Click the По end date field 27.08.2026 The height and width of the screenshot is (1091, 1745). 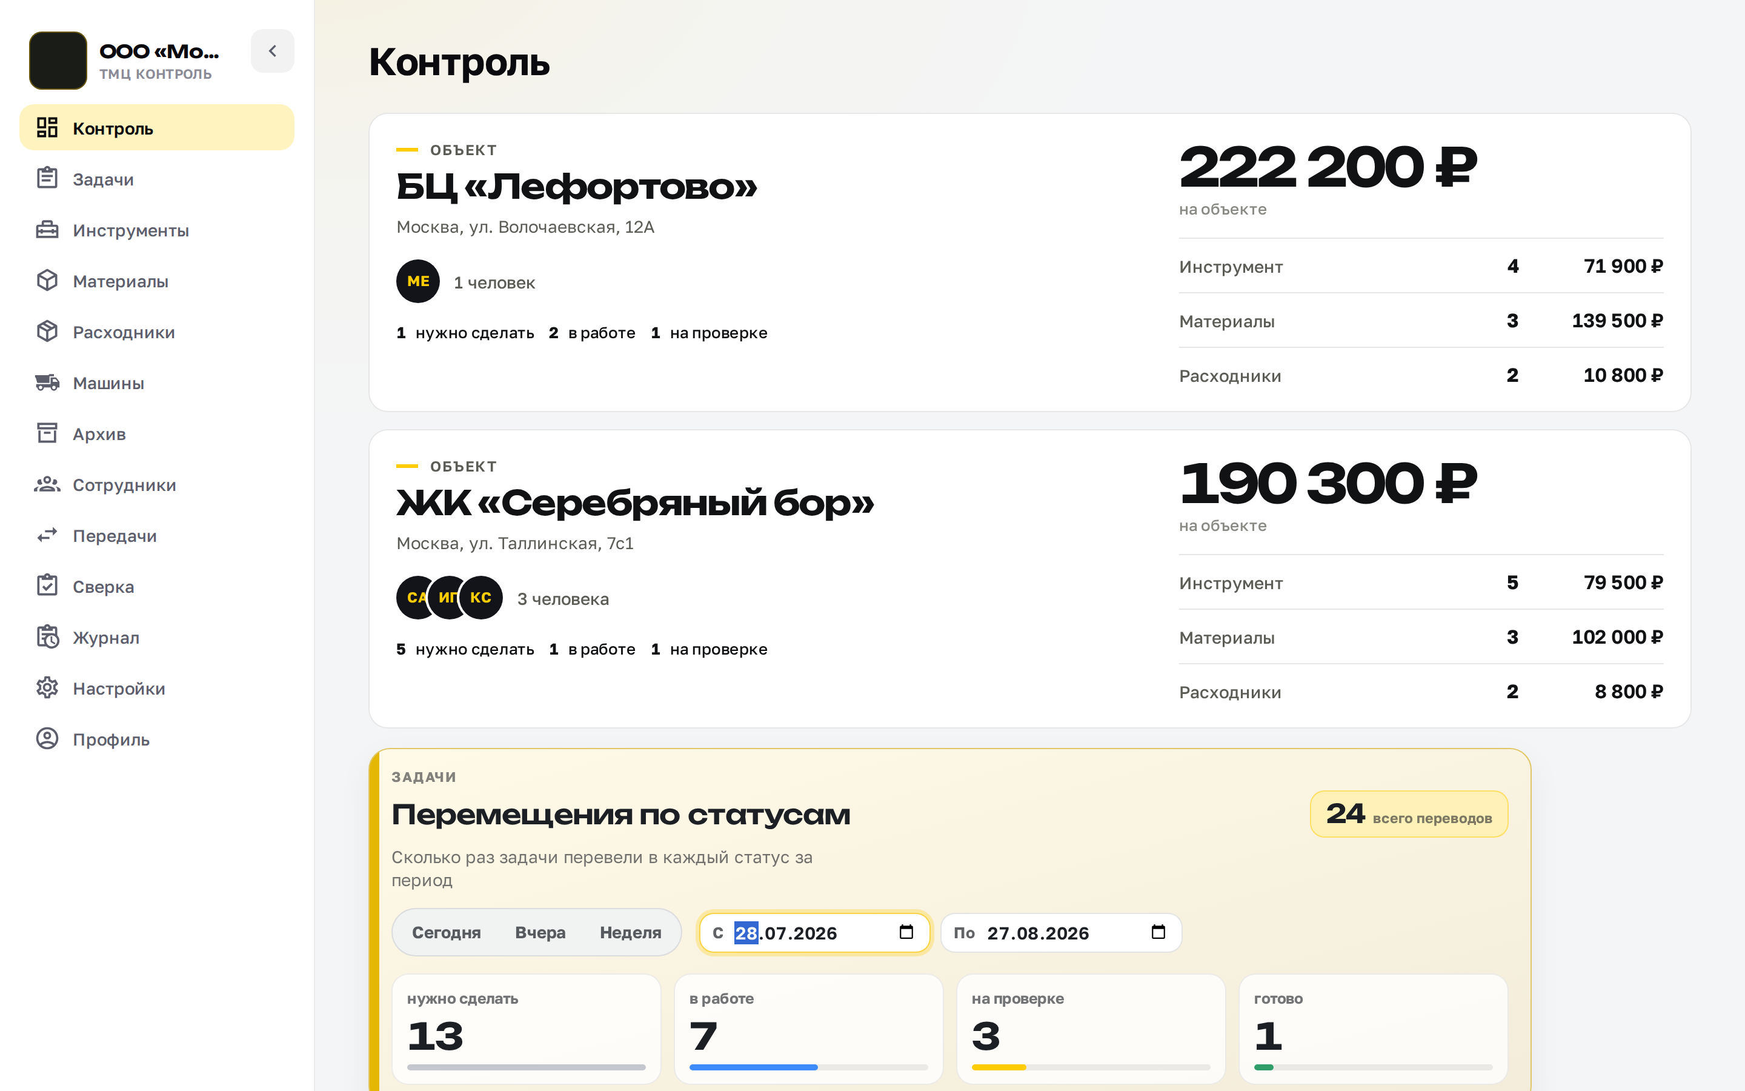(1061, 932)
